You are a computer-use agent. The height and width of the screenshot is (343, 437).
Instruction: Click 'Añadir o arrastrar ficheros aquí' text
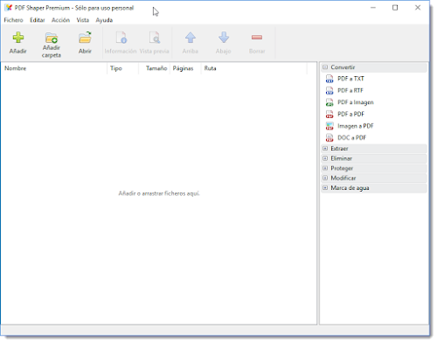coord(159,193)
